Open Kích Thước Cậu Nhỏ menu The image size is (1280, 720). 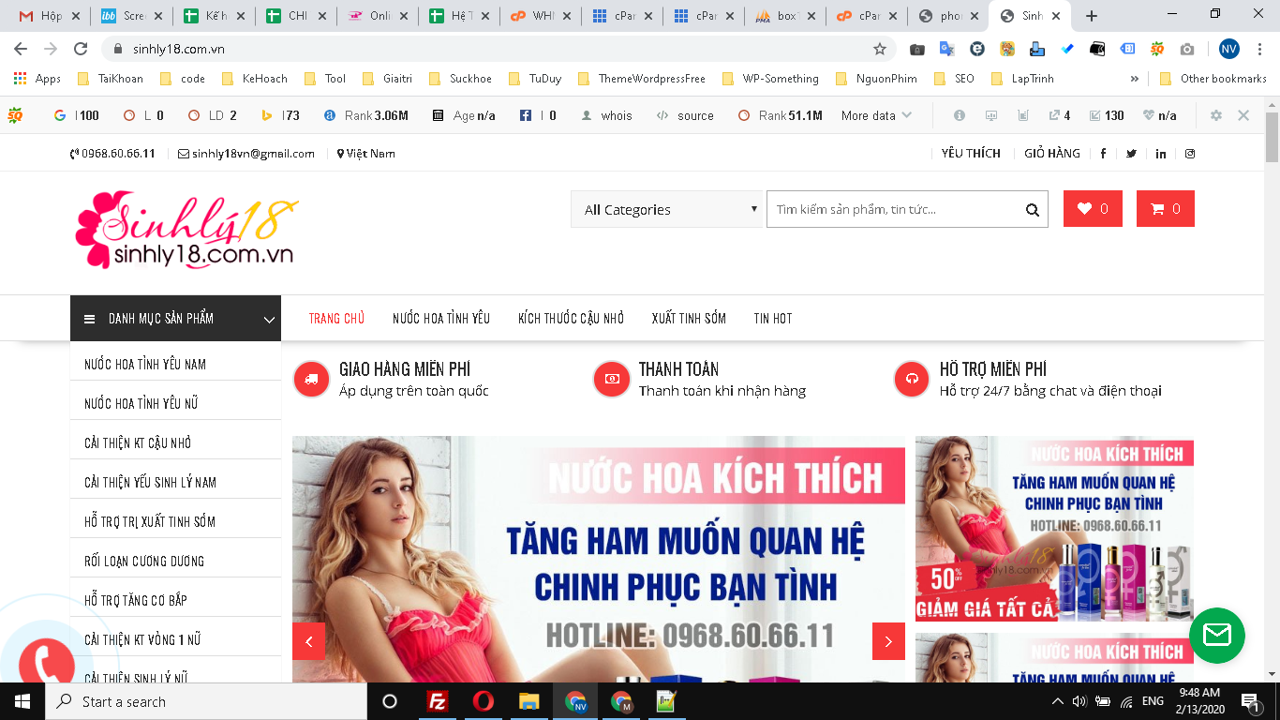(x=571, y=319)
